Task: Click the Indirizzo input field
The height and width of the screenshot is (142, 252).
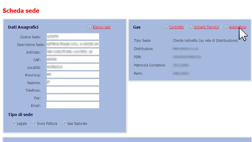Action: (x=73, y=52)
